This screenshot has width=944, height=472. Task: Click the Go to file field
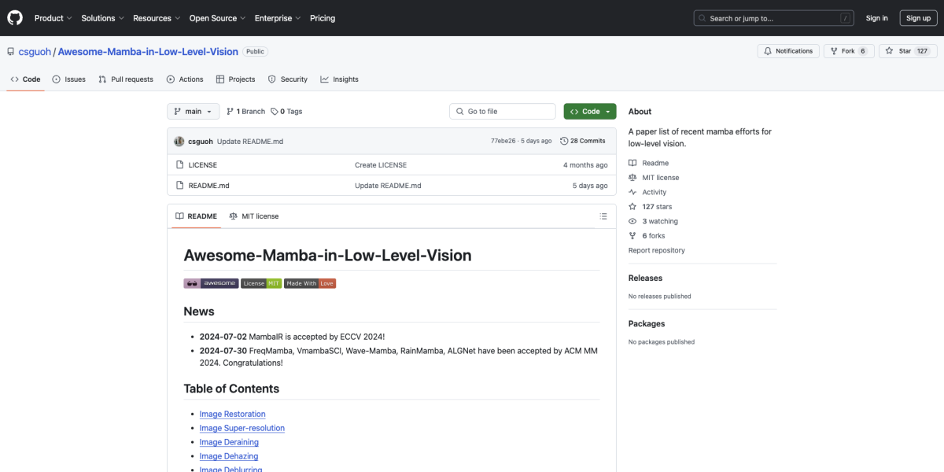point(503,112)
